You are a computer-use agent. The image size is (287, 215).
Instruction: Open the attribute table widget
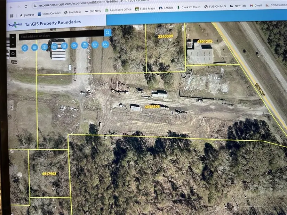pos(54,47)
